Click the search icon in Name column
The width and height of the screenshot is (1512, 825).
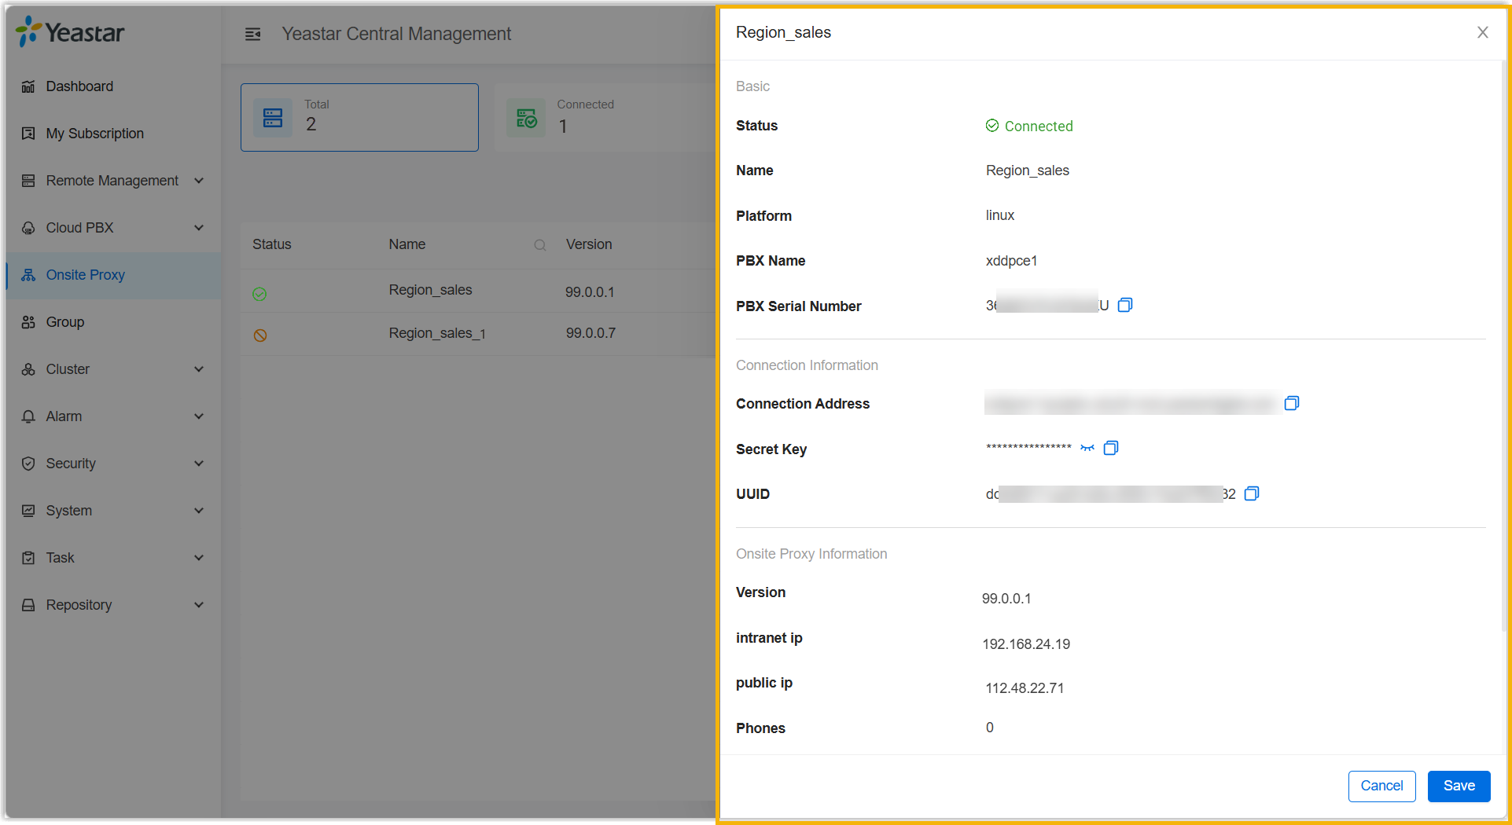pyautogui.click(x=540, y=245)
